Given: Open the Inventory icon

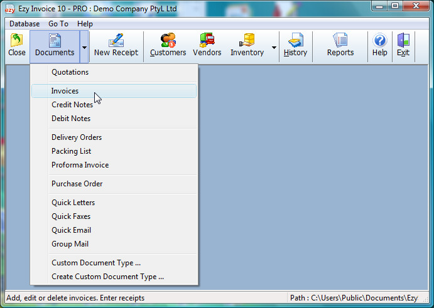Looking at the screenshot, I should (247, 40).
